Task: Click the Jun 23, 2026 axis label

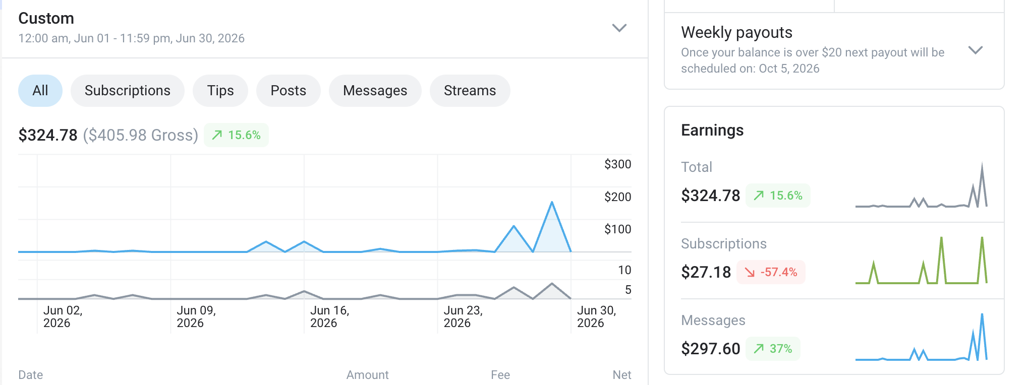Action: click(x=463, y=316)
